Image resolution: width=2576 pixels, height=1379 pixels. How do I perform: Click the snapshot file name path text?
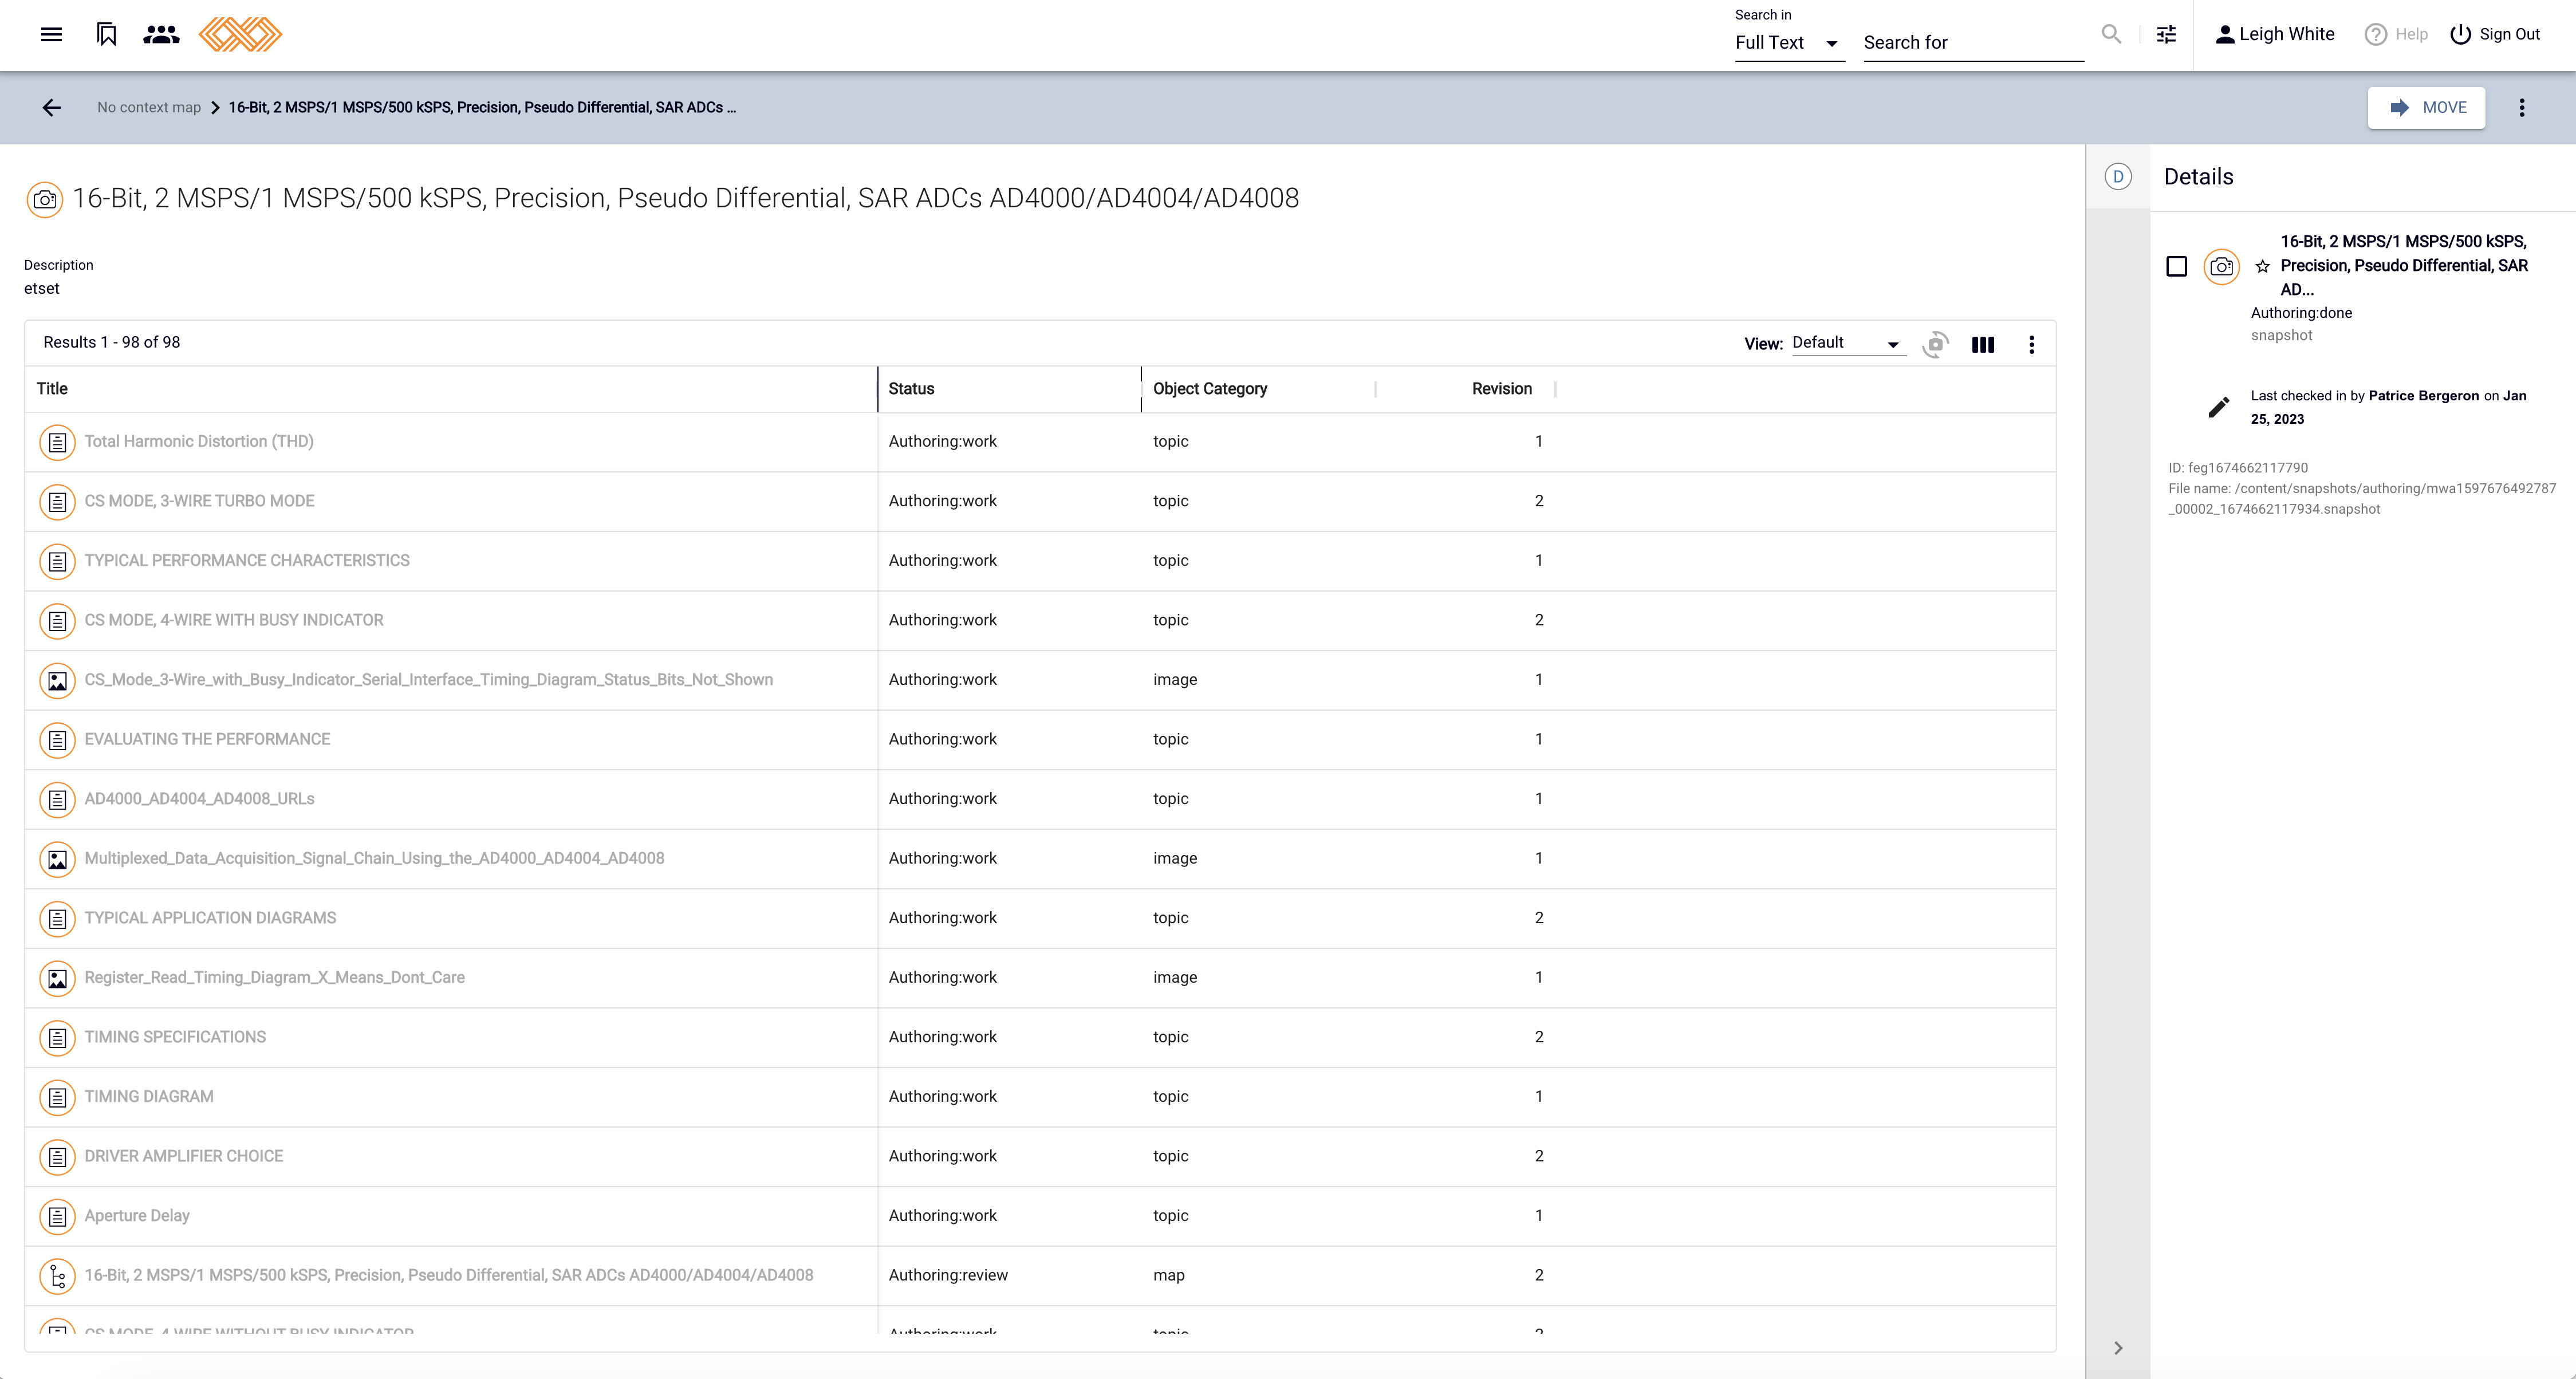(x=2362, y=498)
